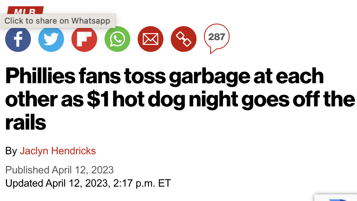This screenshot has height=201, width=357.
Task: Click the word 'rails' in the headline
Action: (26, 123)
